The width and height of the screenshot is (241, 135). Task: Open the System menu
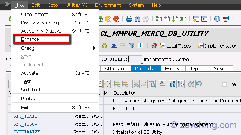(x=136, y=5)
